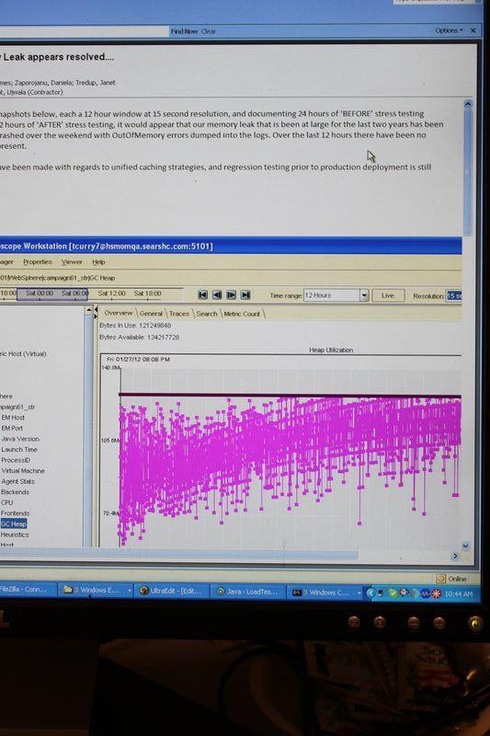Open the Options dropdown
The image size is (490, 736).
pyautogui.click(x=449, y=30)
